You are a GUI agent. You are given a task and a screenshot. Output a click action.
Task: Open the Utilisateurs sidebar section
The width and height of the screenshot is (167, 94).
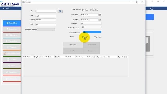pyautogui.click(x=12, y=35)
